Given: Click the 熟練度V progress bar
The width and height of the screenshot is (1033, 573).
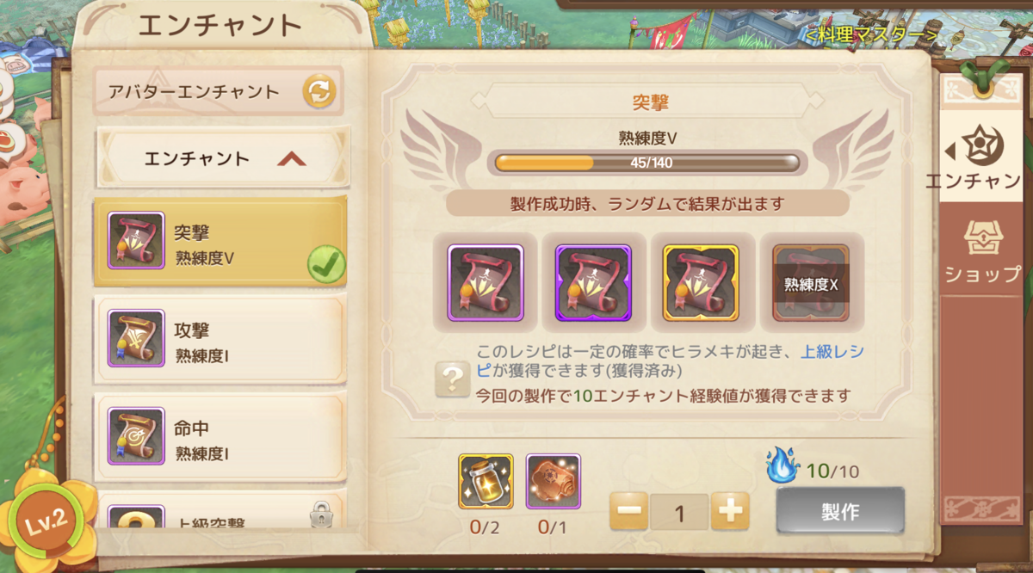Looking at the screenshot, I should pos(647,163).
